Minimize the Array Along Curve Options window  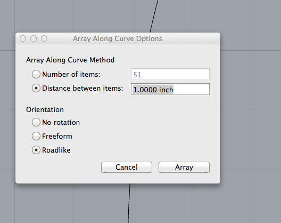coord(34,38)
